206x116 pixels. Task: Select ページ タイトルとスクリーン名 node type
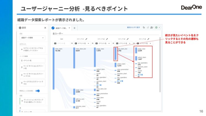point(32,67)
